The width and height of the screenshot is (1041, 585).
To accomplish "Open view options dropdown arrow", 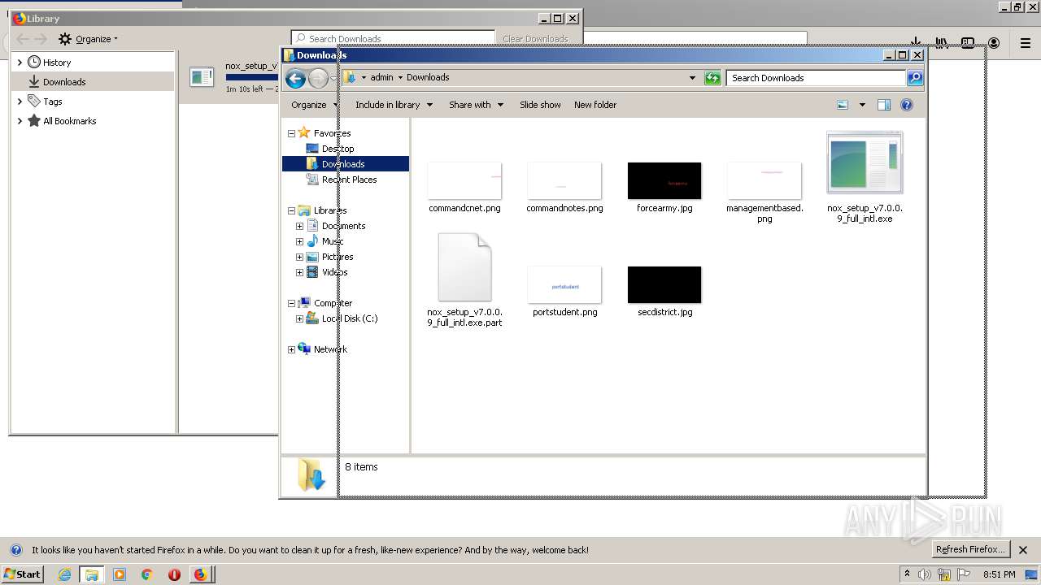I will tap(862, 105).
